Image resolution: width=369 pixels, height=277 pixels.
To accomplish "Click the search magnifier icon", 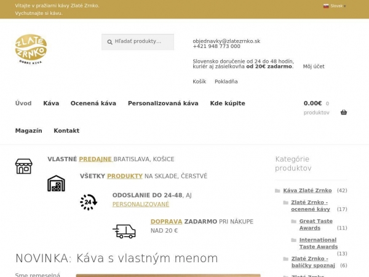I will tap(109, 42).
